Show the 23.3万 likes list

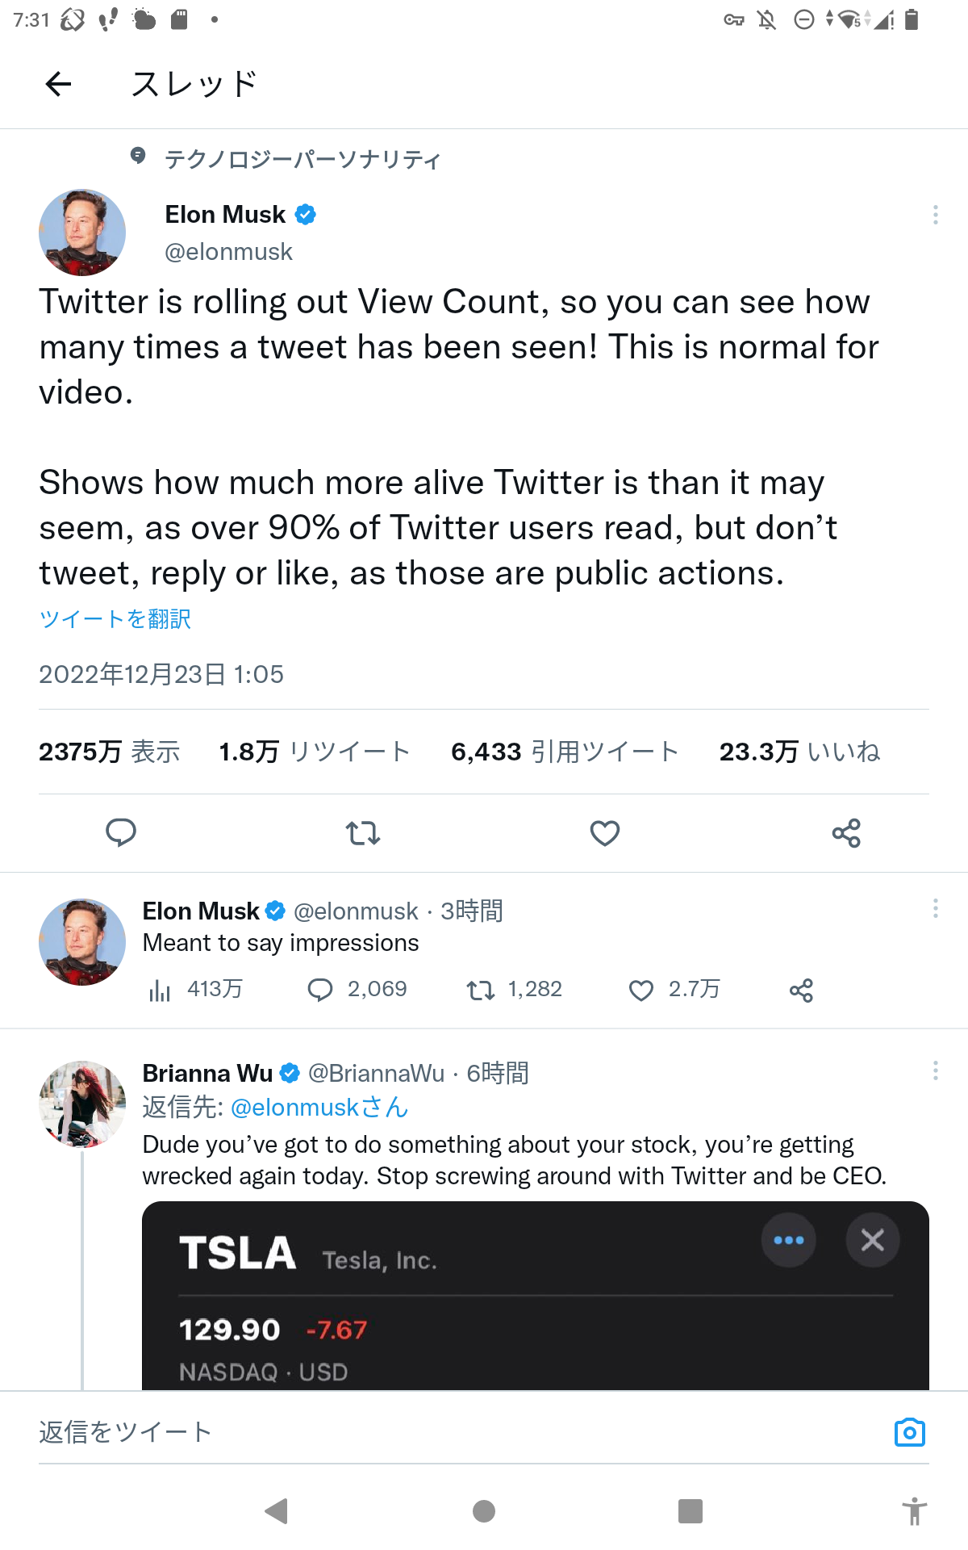799,752
